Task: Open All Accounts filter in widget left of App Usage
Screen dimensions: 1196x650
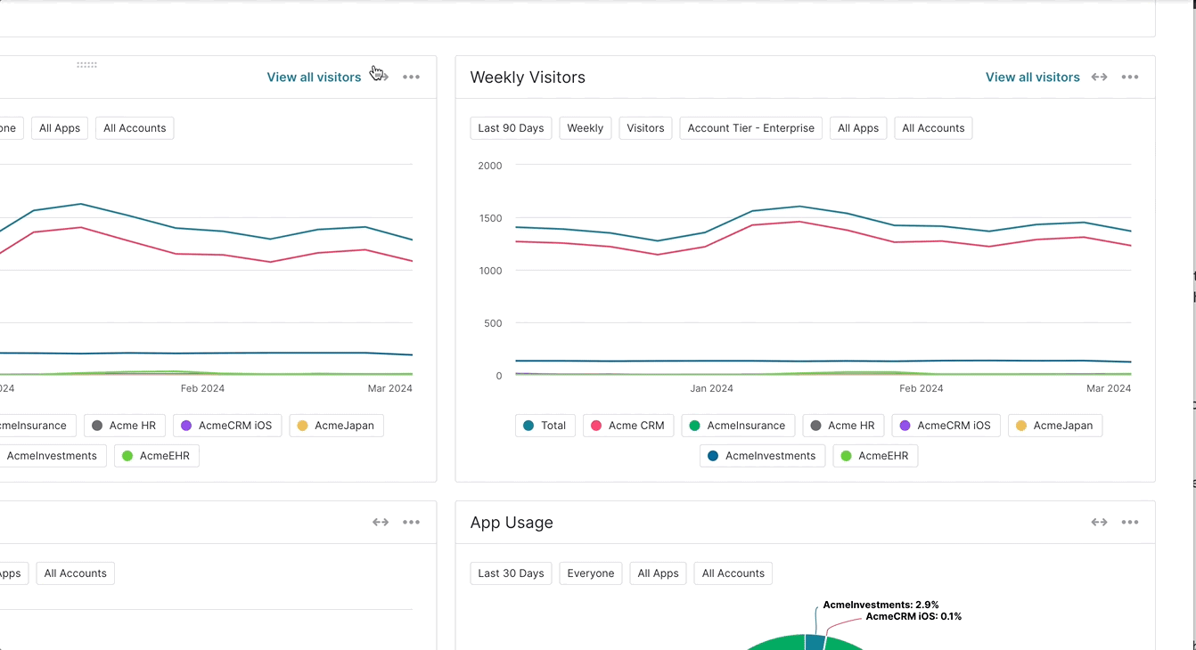Action: 76,573
